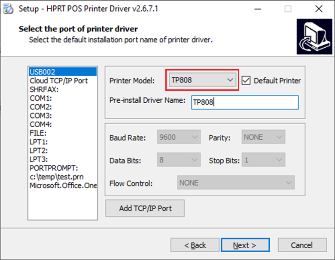Select c:\temp\test.prn port entry

coord(56,177)
